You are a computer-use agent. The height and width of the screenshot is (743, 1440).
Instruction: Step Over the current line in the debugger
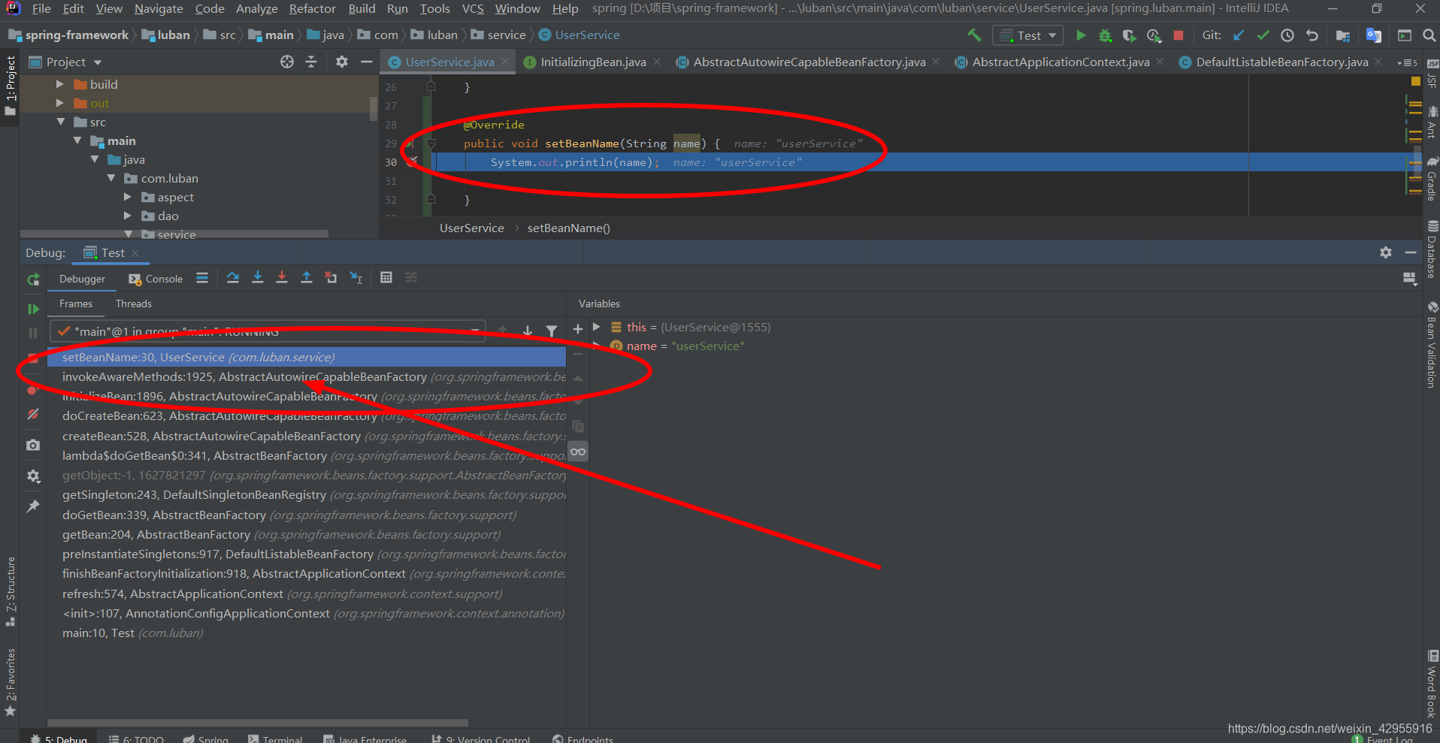point(233,277)
